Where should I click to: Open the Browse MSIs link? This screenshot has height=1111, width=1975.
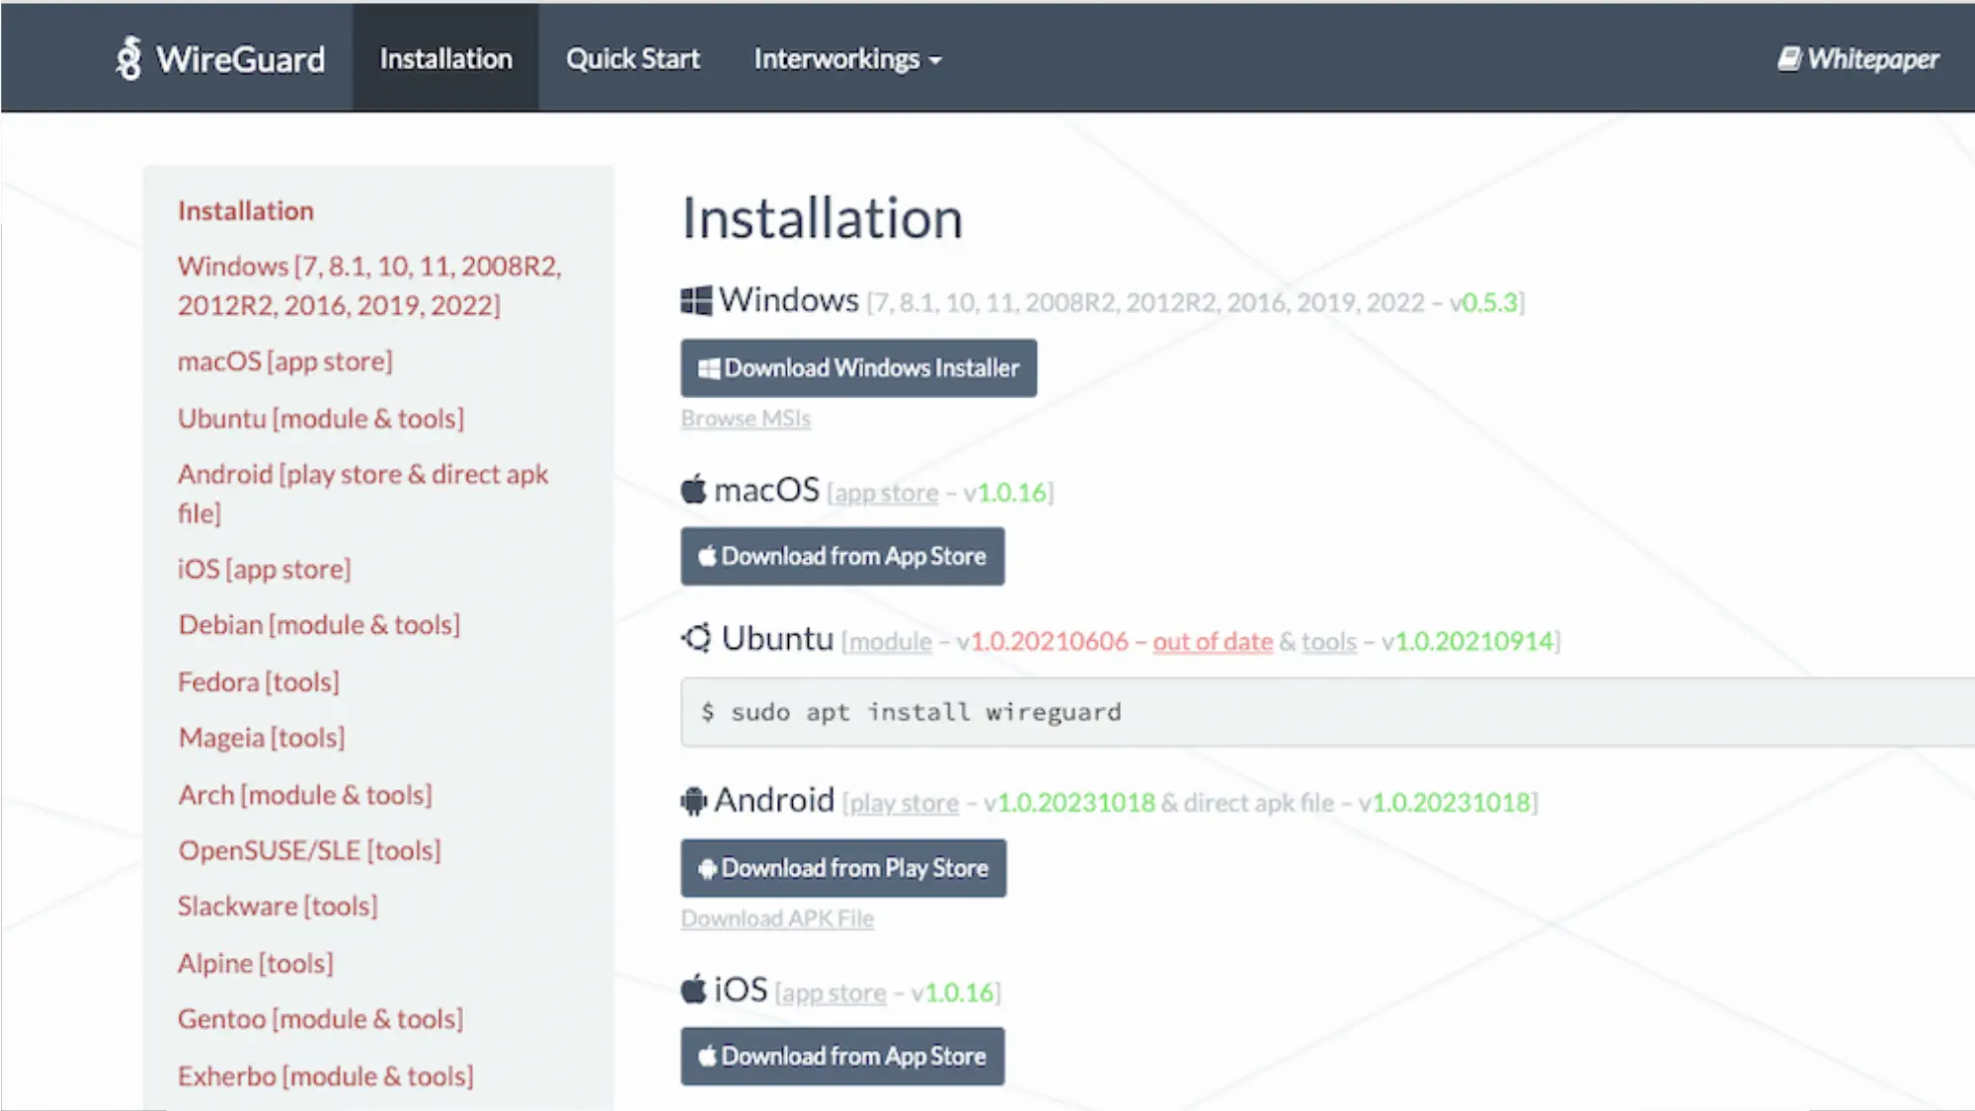coord(746,418)
